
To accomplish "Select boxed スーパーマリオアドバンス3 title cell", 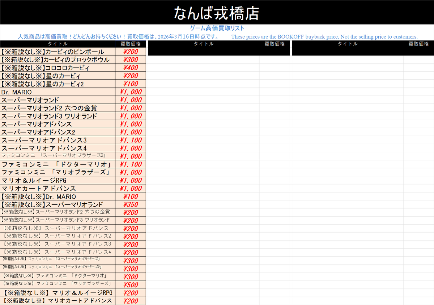I will pyautogui.click(x=58, y=140).
